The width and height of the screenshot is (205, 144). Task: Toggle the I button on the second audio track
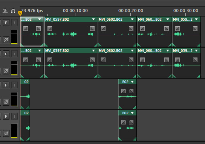14,54
